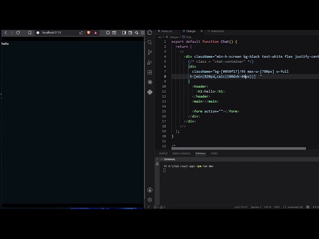The image size is (319, 239).
Task: Click the Copilot status icon
Action: pyautogui.click(x=308, y=207)
